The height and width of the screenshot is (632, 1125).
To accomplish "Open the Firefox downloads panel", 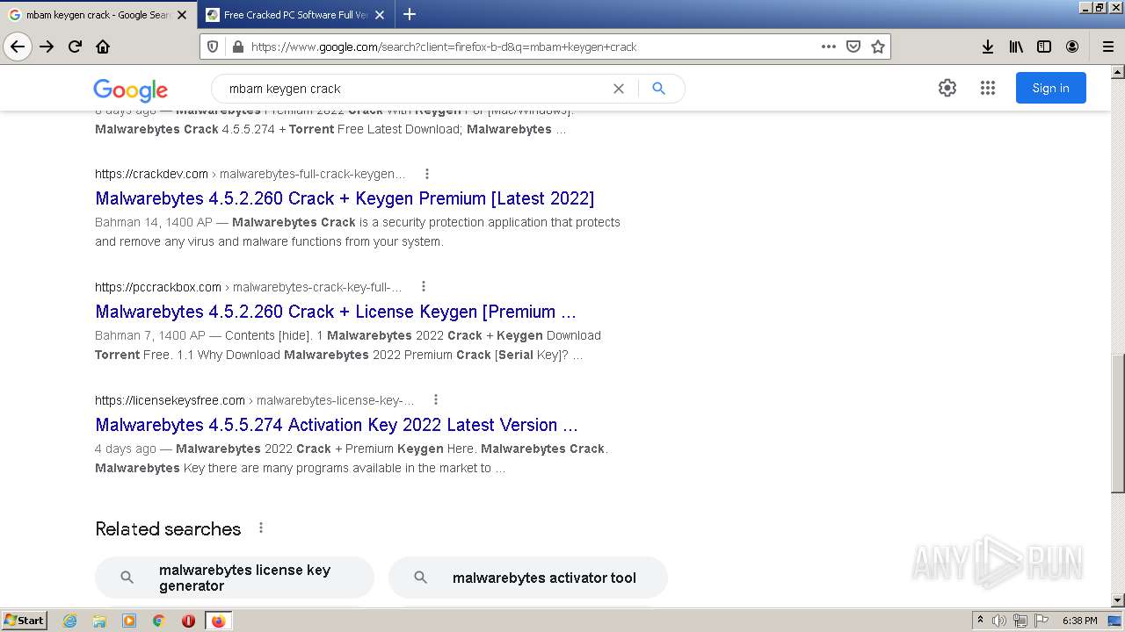I will (988, 47).
